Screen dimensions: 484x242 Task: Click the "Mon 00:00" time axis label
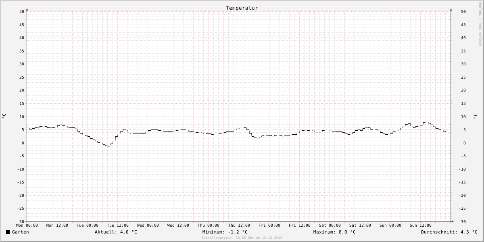(27, 225)
